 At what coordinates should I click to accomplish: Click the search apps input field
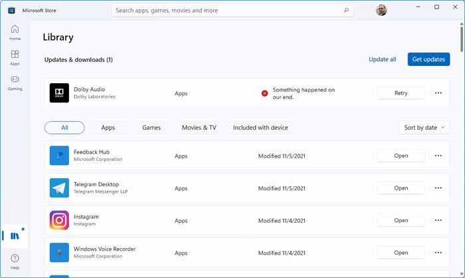pos(226,11)
